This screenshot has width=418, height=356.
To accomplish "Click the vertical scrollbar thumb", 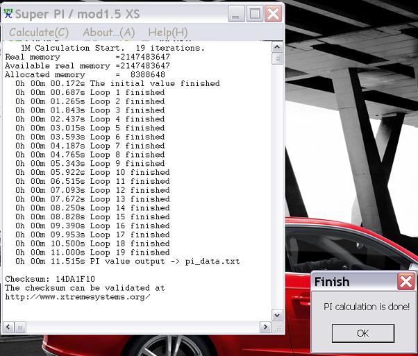I will click(277, 58).
